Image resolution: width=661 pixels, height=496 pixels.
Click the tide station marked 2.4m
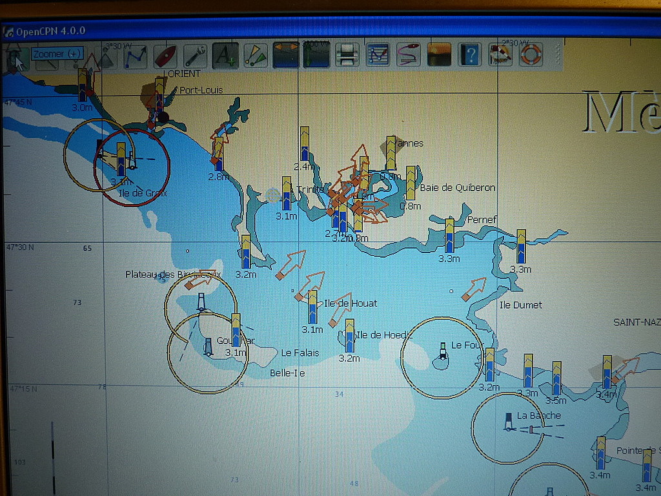305,144
